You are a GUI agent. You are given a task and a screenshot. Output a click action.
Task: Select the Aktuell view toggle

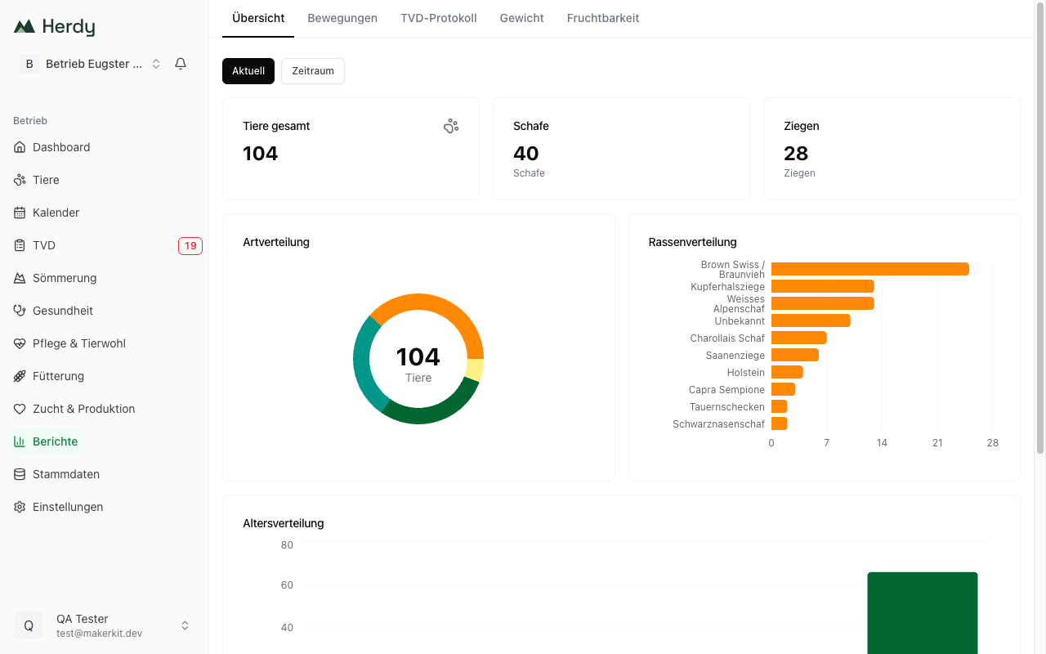point(248,71)
